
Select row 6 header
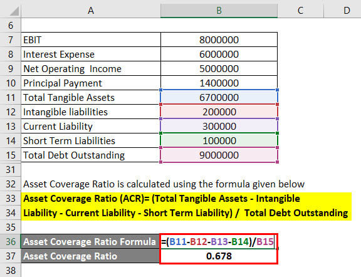[11, 25]
